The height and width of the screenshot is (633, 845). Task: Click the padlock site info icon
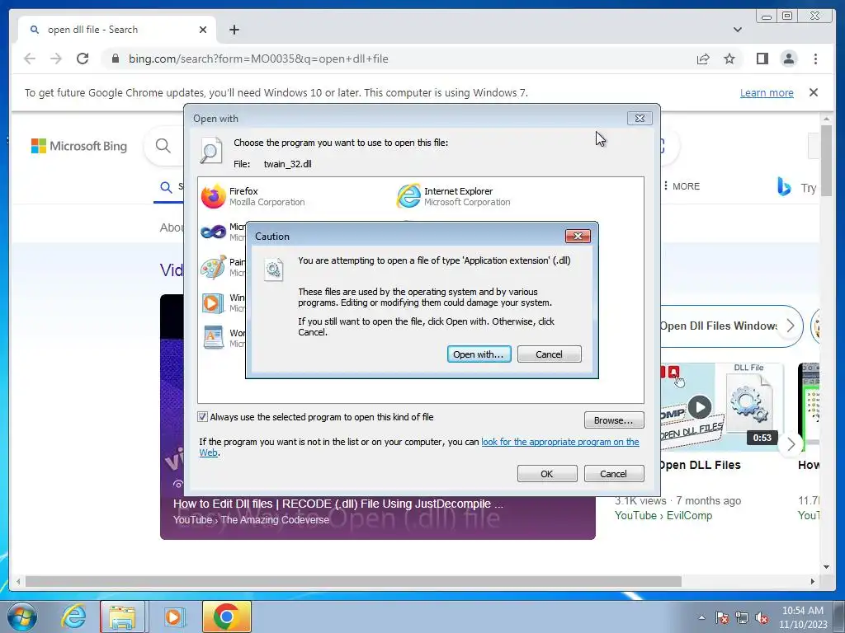116,59
